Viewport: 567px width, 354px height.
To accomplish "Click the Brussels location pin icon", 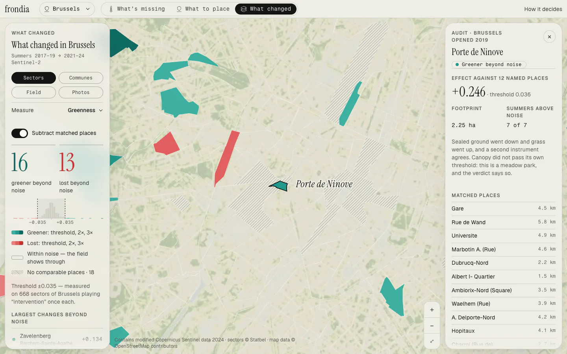I will coord(47,9).
